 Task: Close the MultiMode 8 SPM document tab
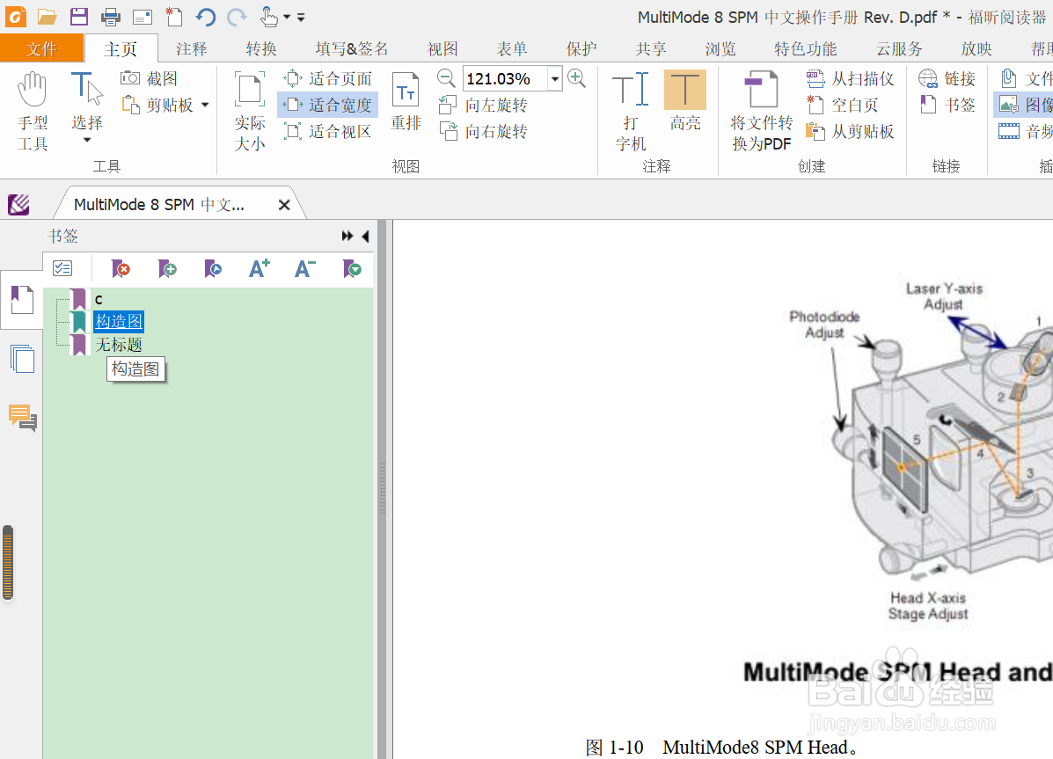point(284,205)
